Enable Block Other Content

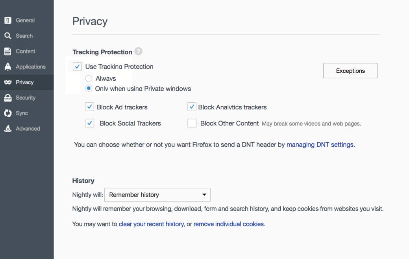pyautogui.click(x=192, y=123)
